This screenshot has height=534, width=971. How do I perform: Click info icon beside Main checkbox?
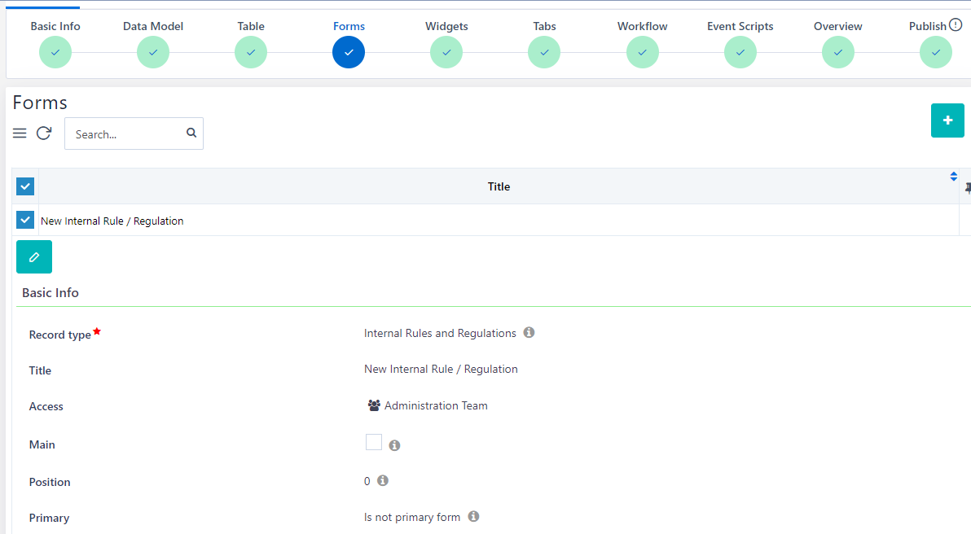pyautogui.click(x=394, y=445)
